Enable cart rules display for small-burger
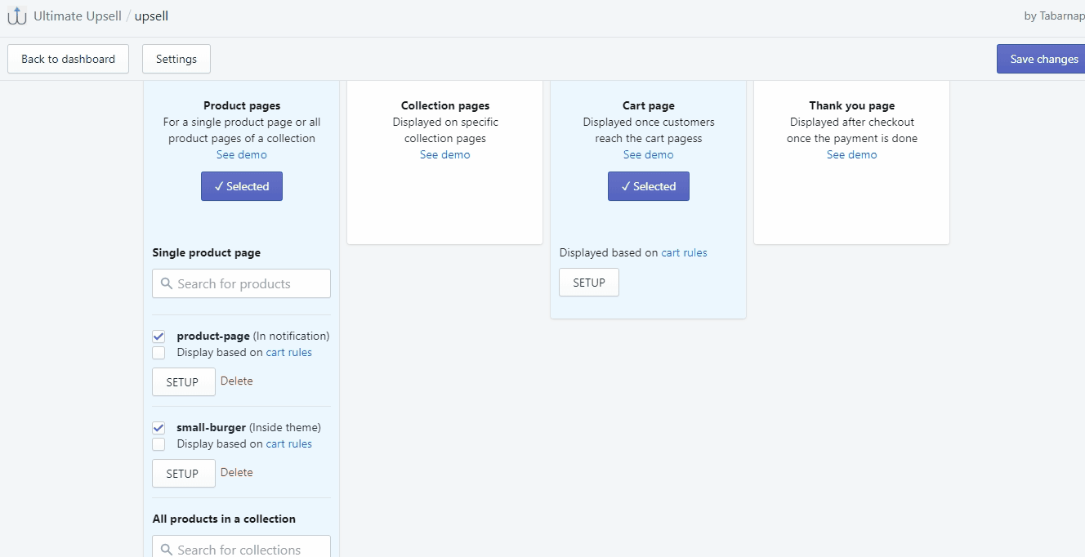 click(x=158, y=443)
